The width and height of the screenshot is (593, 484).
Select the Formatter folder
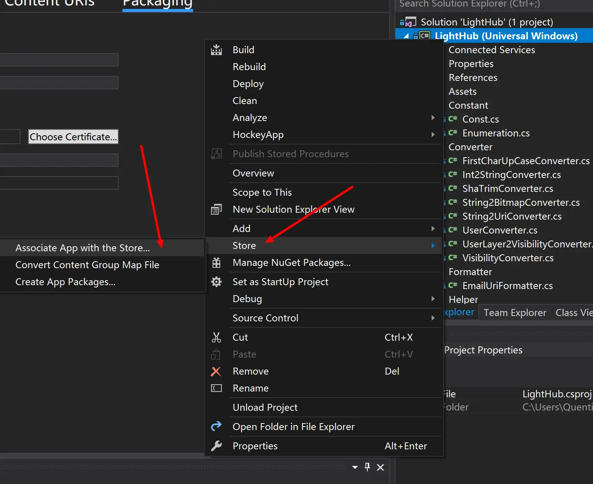[x=470, y=272]
